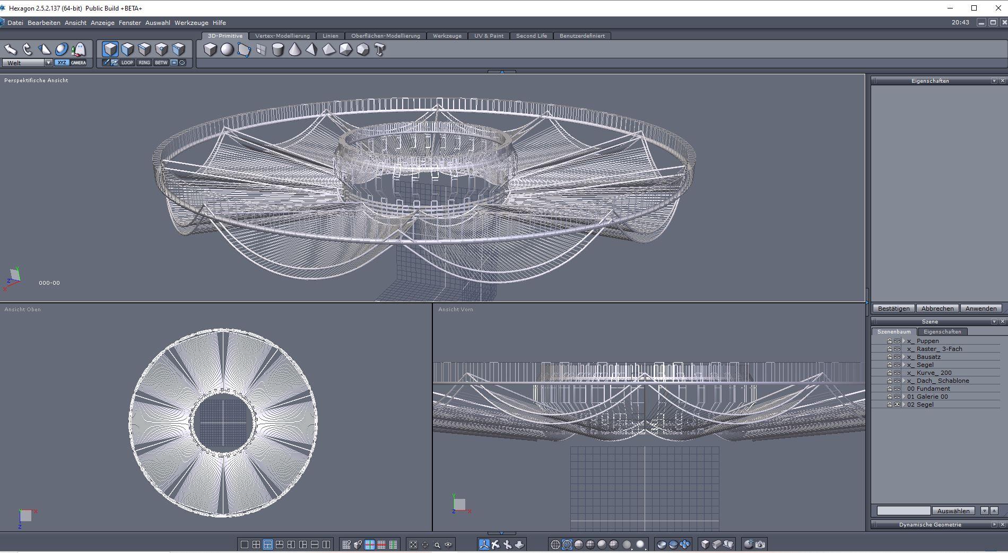
Task: Pick the 3D text tool icon
Action: click(x=379, y=49)
